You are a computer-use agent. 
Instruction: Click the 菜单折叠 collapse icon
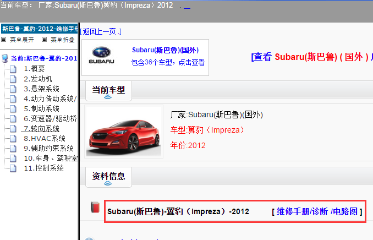click(x=44, y=40)
